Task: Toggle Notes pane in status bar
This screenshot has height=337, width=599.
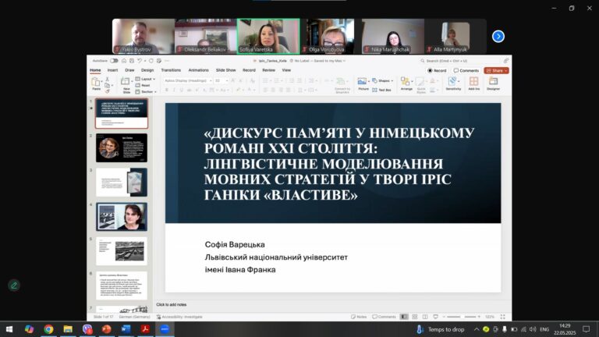Action: click(x=359, y=317)
